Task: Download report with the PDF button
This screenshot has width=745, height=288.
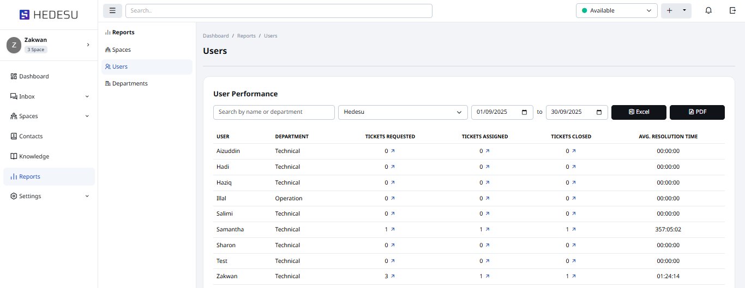Action: click(x=697, y=112)
